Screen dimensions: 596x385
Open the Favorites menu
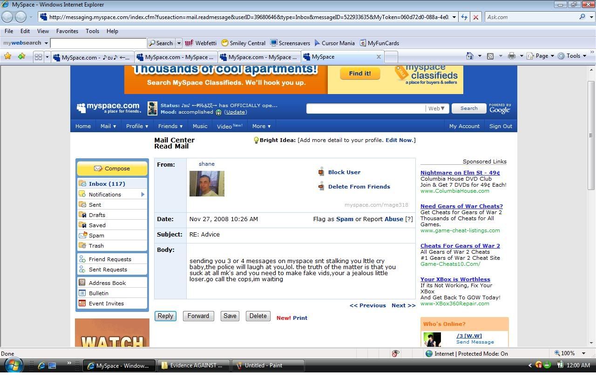pos(67,31)
